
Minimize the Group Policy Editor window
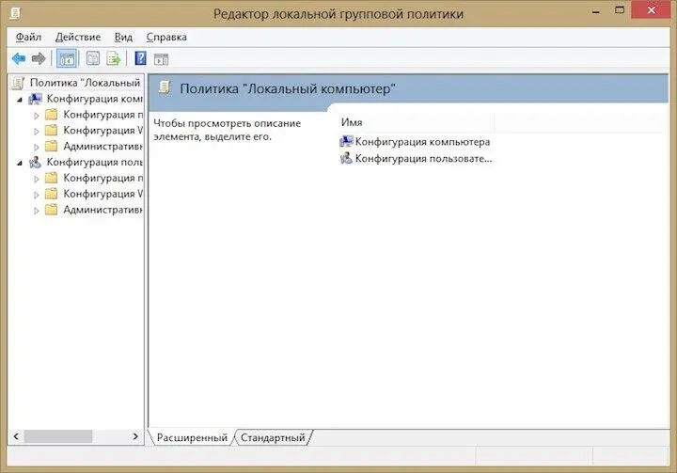[596, 11]
